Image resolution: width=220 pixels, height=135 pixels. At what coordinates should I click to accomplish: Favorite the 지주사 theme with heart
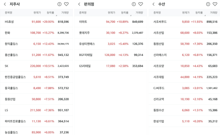66,4
